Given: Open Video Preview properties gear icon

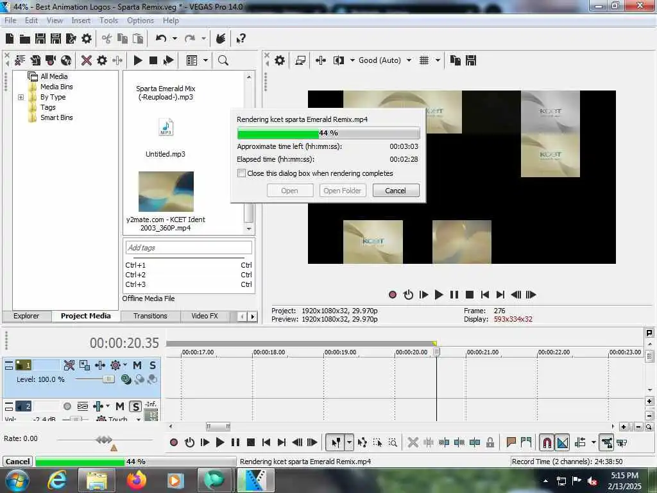Looking at the screenshot, I should click(280, 60).
